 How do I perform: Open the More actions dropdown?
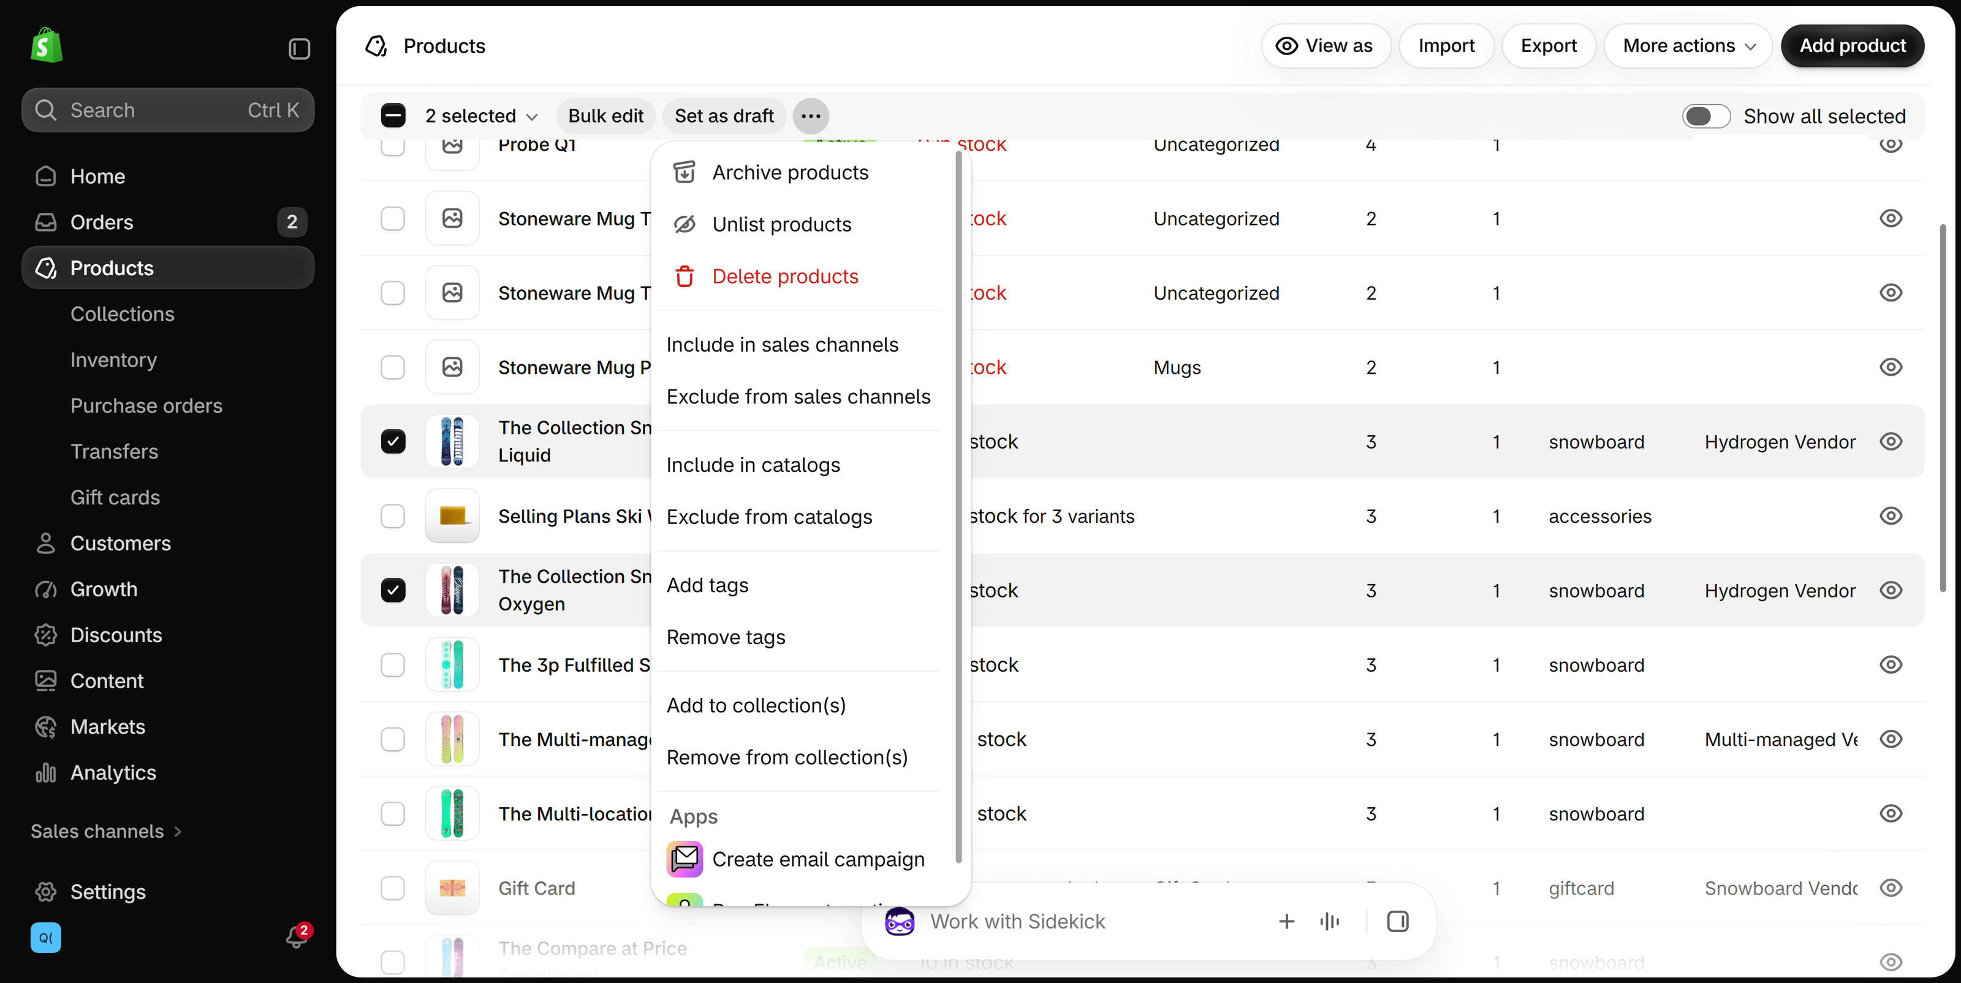(x=1688, y=46)
